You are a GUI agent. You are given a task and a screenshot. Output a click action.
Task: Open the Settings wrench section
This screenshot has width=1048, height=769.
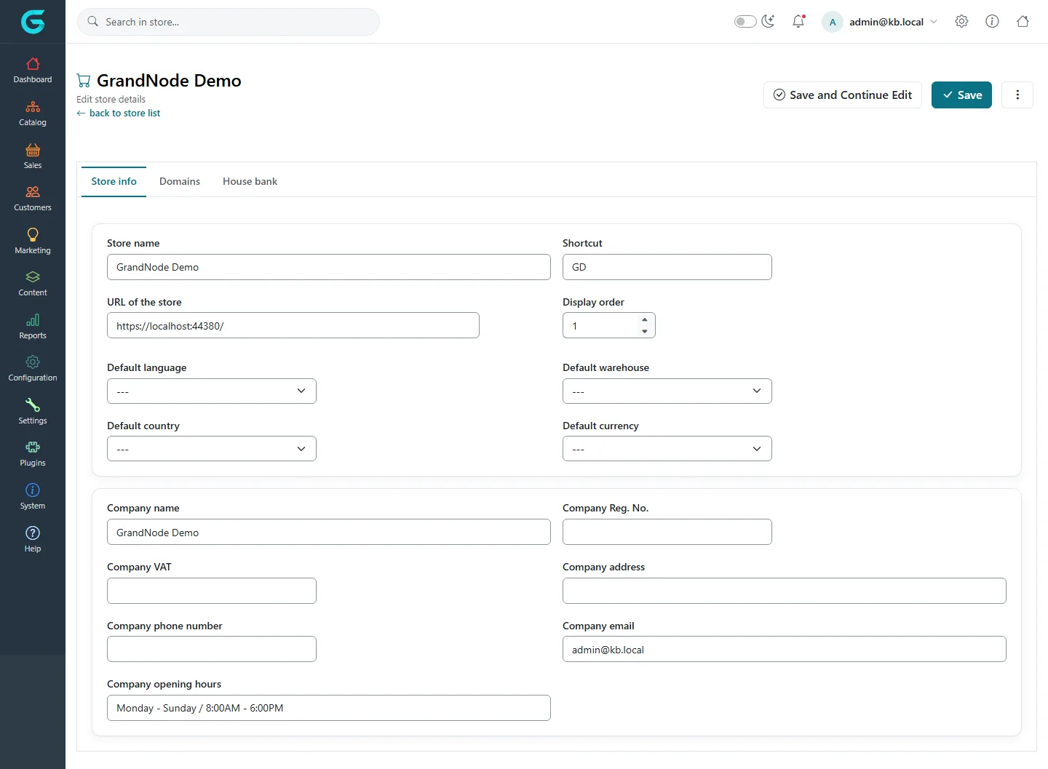[x=33, y=412]
